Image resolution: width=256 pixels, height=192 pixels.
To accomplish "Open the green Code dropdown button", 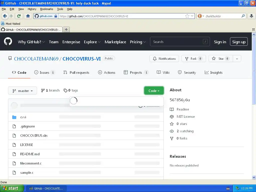I will pos(154,90).
